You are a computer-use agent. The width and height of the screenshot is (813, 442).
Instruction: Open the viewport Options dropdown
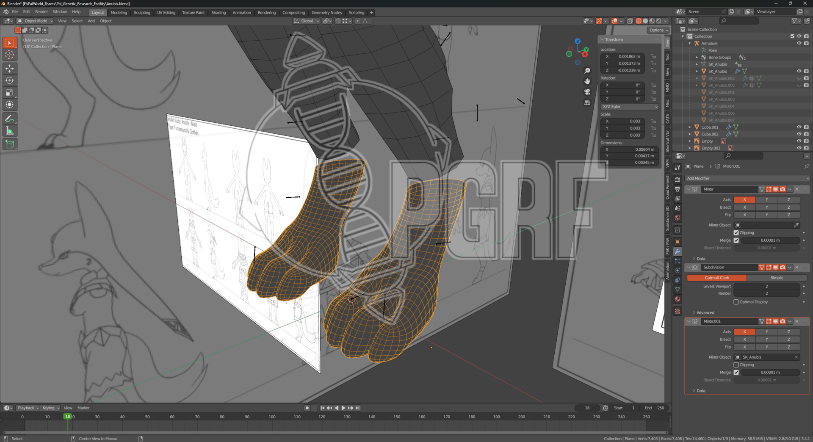[x=658, y=30]
